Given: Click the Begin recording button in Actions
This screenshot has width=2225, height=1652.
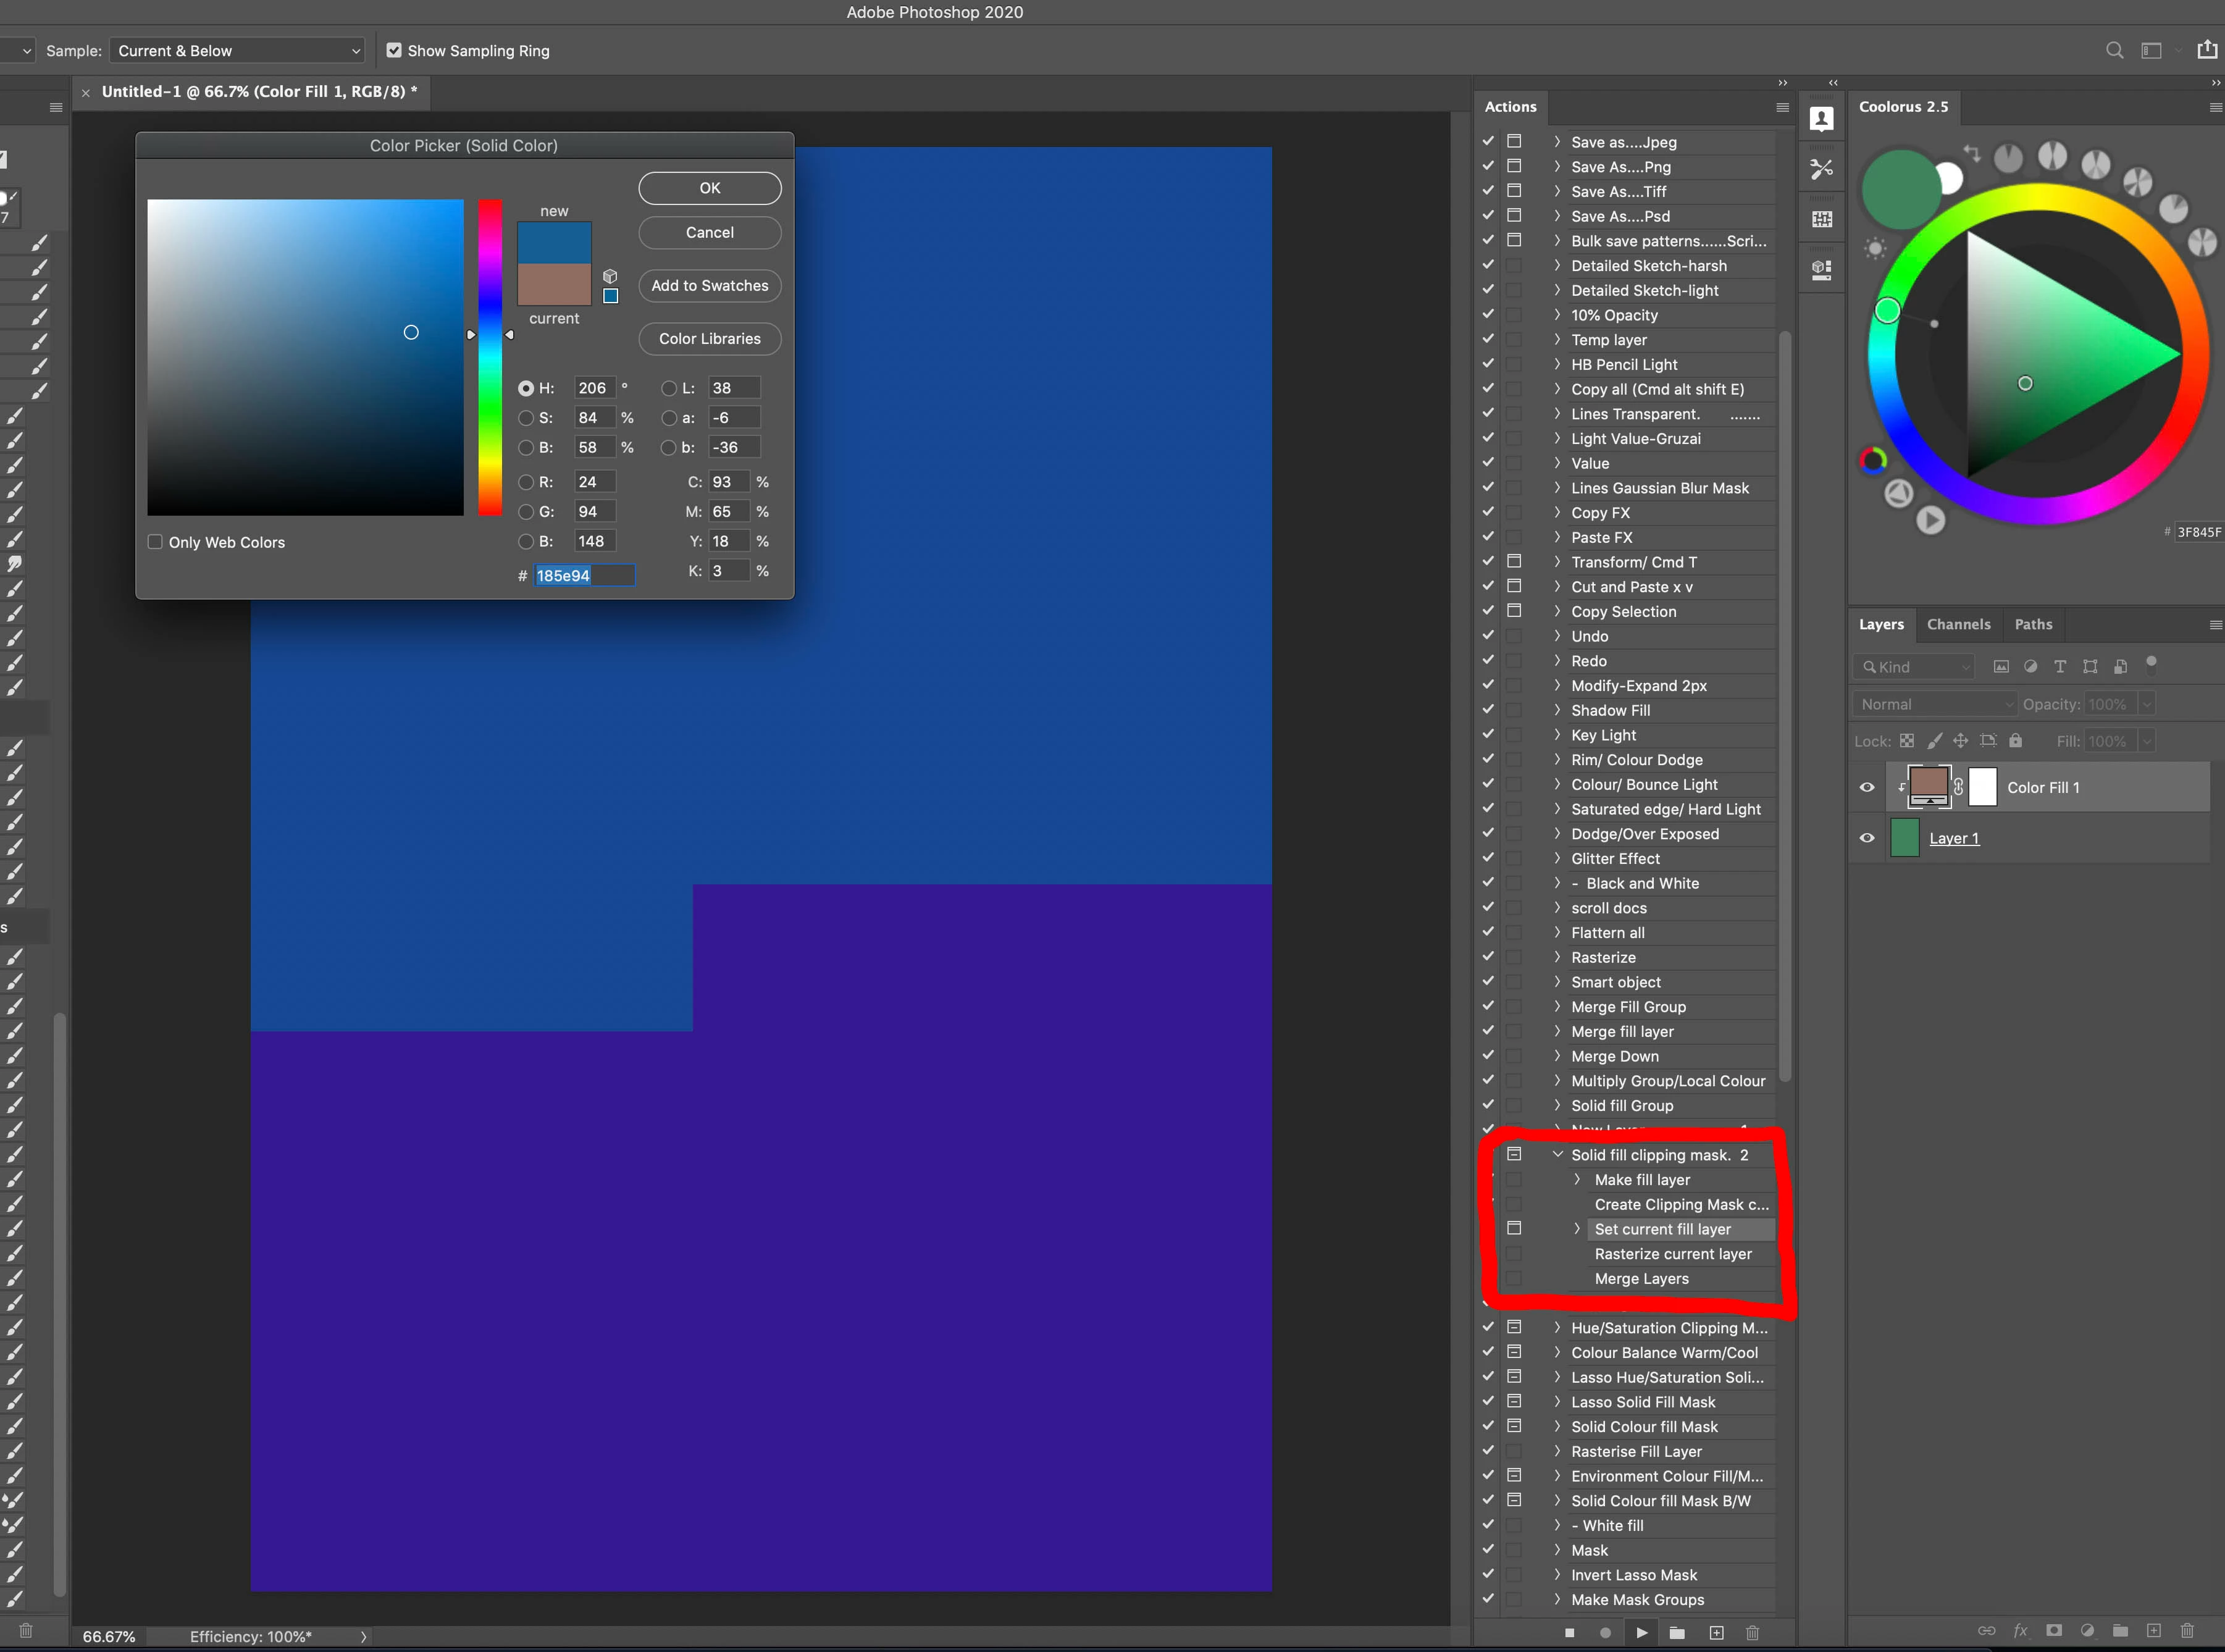Looking at the screenshot, I should click(x=1605, y=1633).
